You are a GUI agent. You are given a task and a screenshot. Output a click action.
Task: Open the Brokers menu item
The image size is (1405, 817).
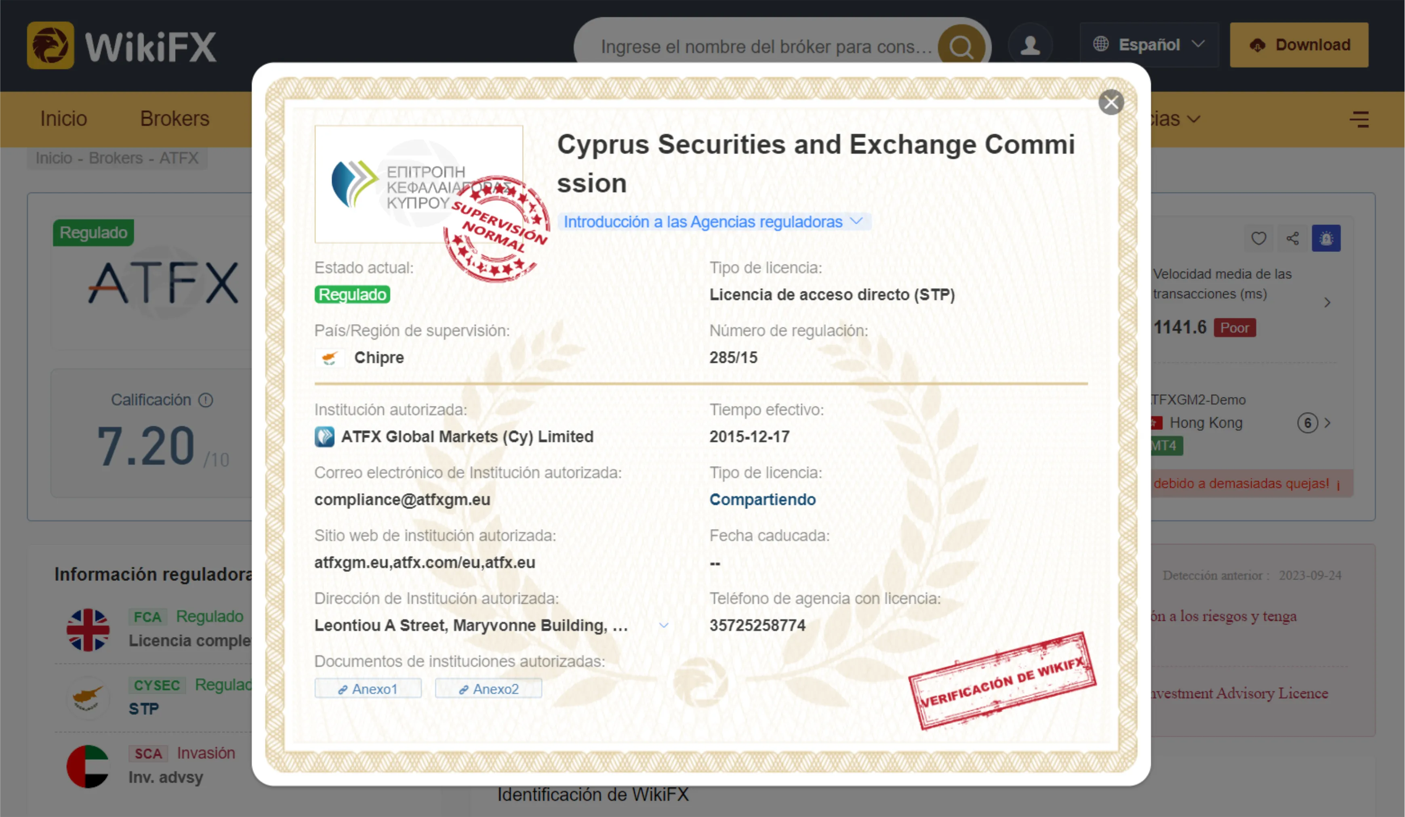point(175,119)
